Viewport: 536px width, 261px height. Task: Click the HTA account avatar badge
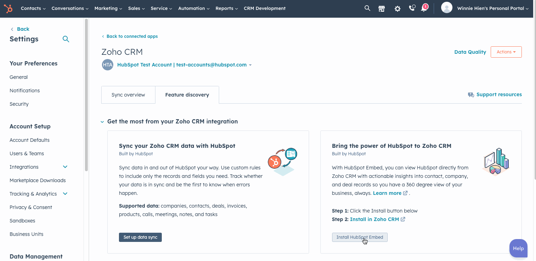point(107,65)
